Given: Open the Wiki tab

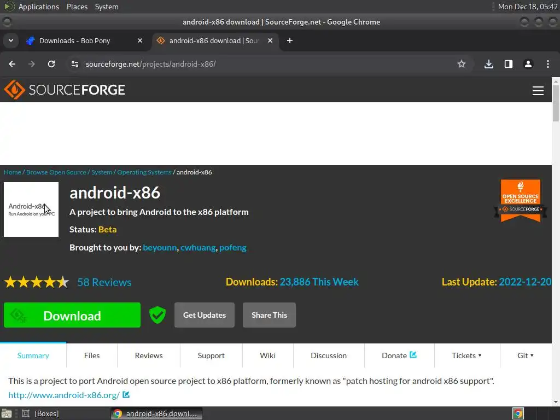Looking at the screenshot, I should (x=267, y=355).
